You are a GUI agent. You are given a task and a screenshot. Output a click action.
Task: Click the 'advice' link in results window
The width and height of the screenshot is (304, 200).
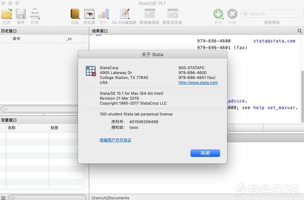click(x=236, y=101)
